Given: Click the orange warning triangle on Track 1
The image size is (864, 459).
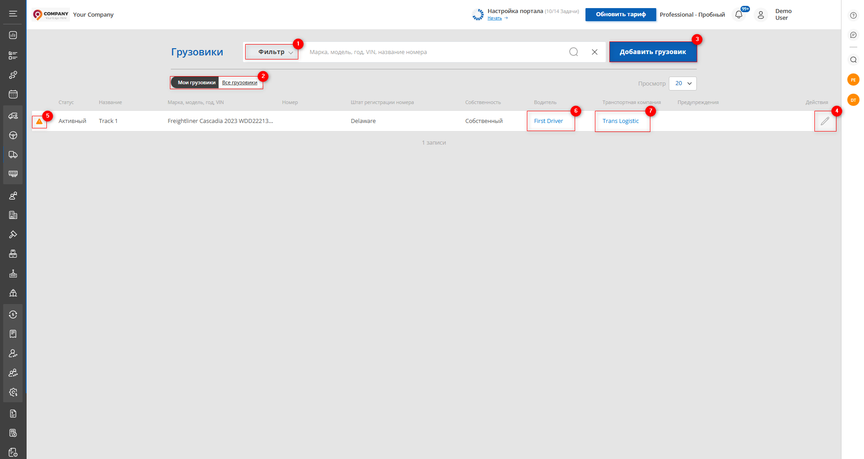Looking at the screenshot, I should coord(39,121).
